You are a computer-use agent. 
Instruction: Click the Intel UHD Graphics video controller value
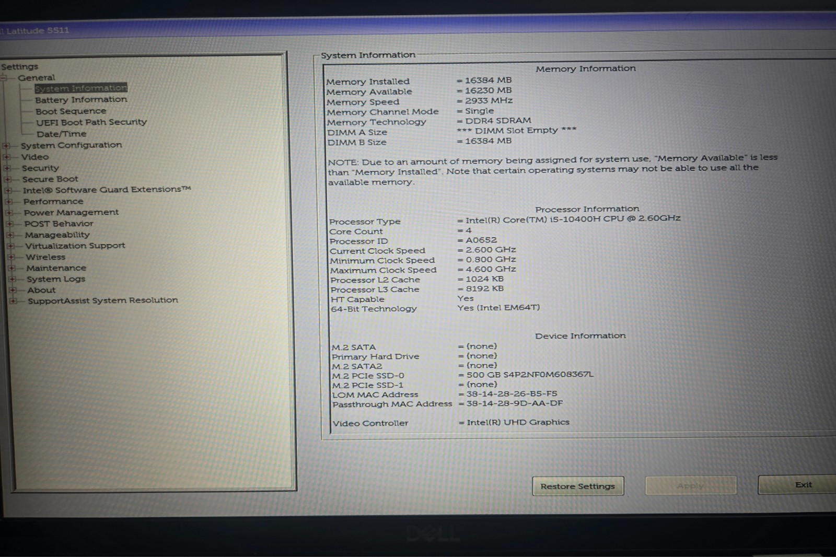coord(518,422)
